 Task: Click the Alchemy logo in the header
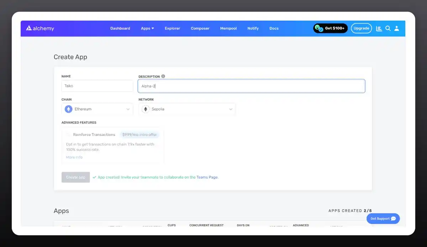point(40,28)
